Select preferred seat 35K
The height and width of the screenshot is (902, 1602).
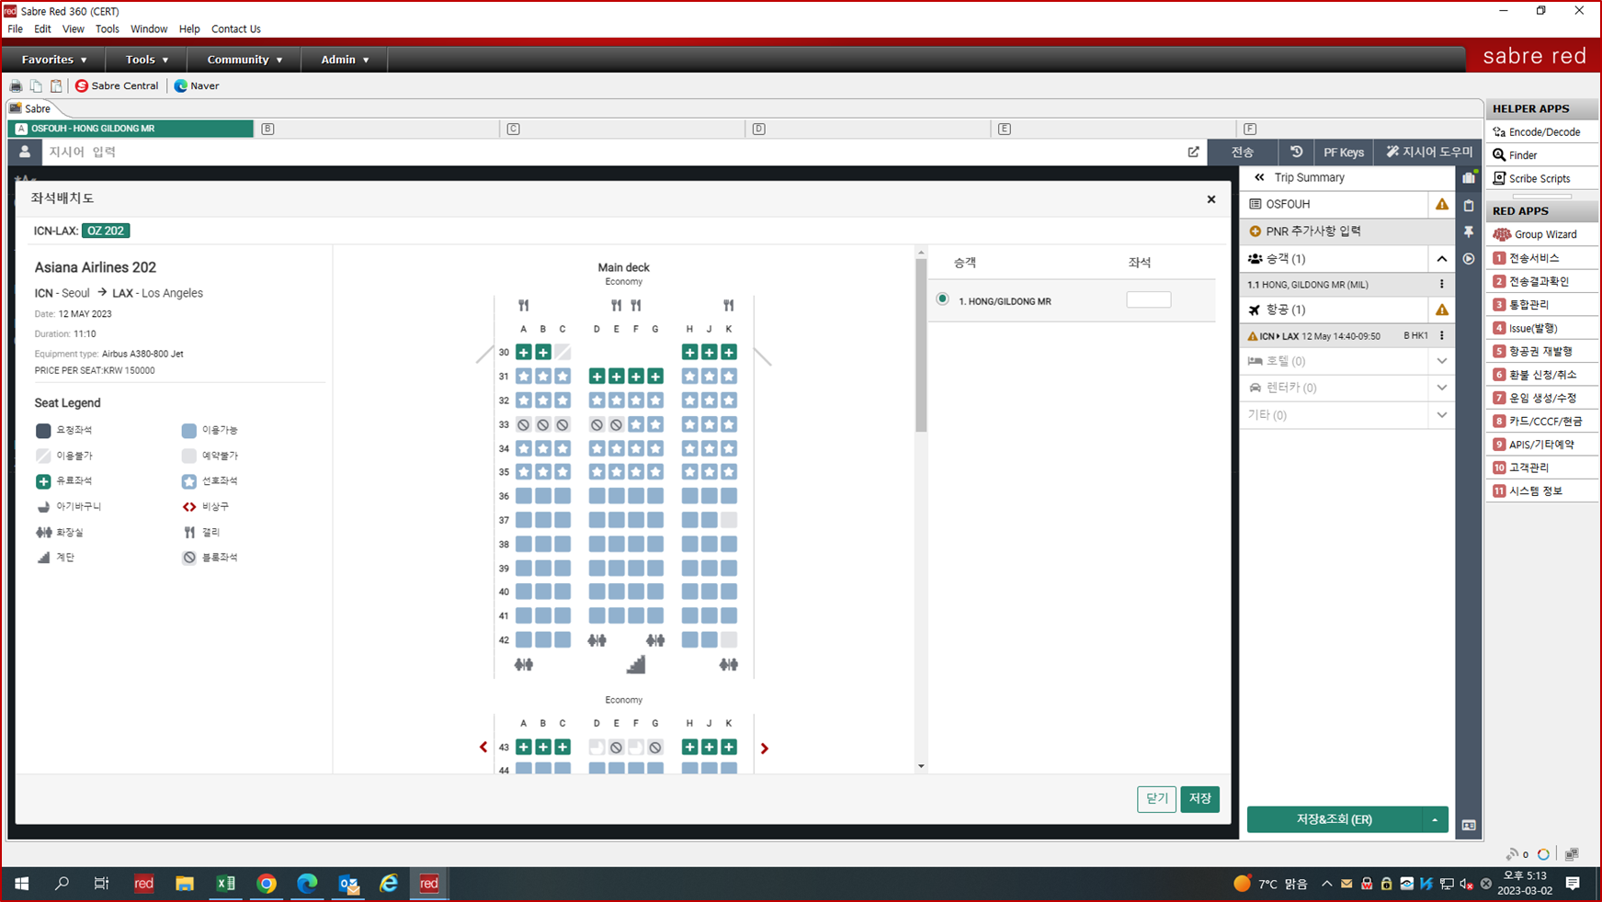pyautogui.click(x=729, y=471)
